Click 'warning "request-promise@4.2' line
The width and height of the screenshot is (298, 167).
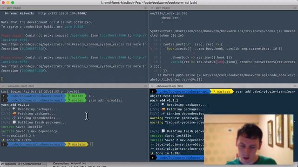point(177,118)
